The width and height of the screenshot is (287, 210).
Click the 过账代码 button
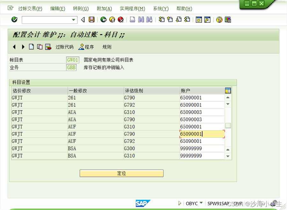[x=65, y=47]
